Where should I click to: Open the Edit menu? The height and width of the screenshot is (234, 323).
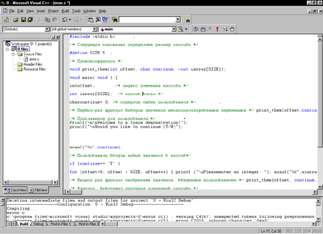20,11
